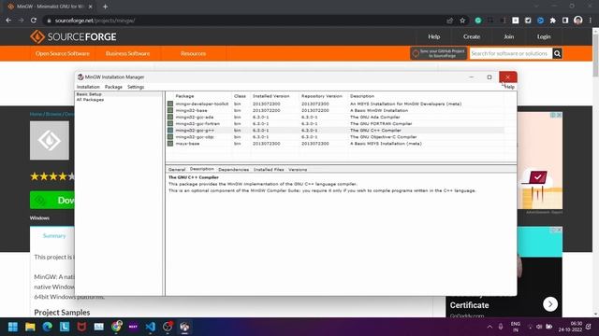Switch to the General tab
The height and width of the screenshot is (336, 599).
click(177, 170)
